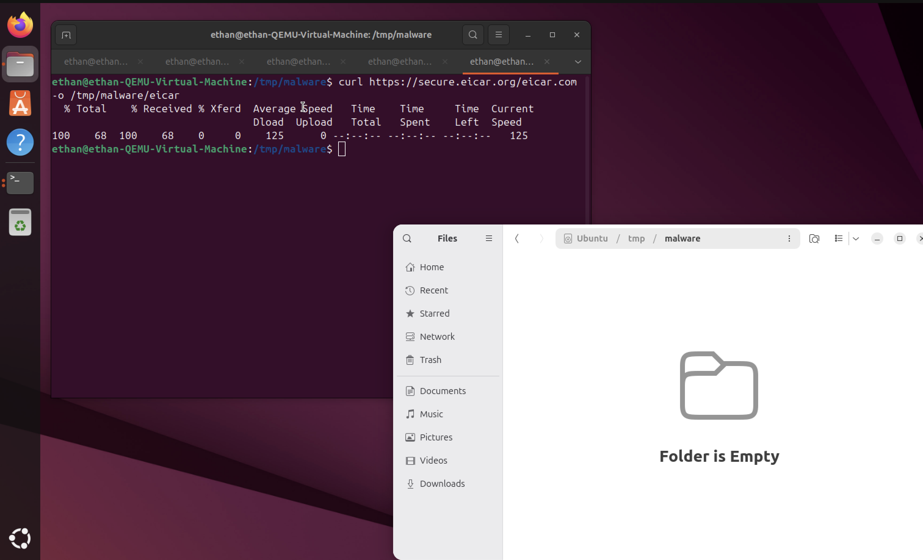Open Trash in the Files sidebar

click(430, 360)
